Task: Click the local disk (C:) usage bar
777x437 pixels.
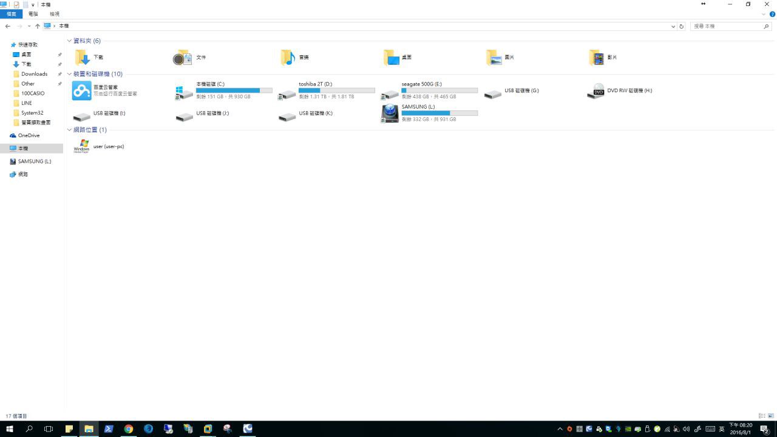Action: (234, 90)
